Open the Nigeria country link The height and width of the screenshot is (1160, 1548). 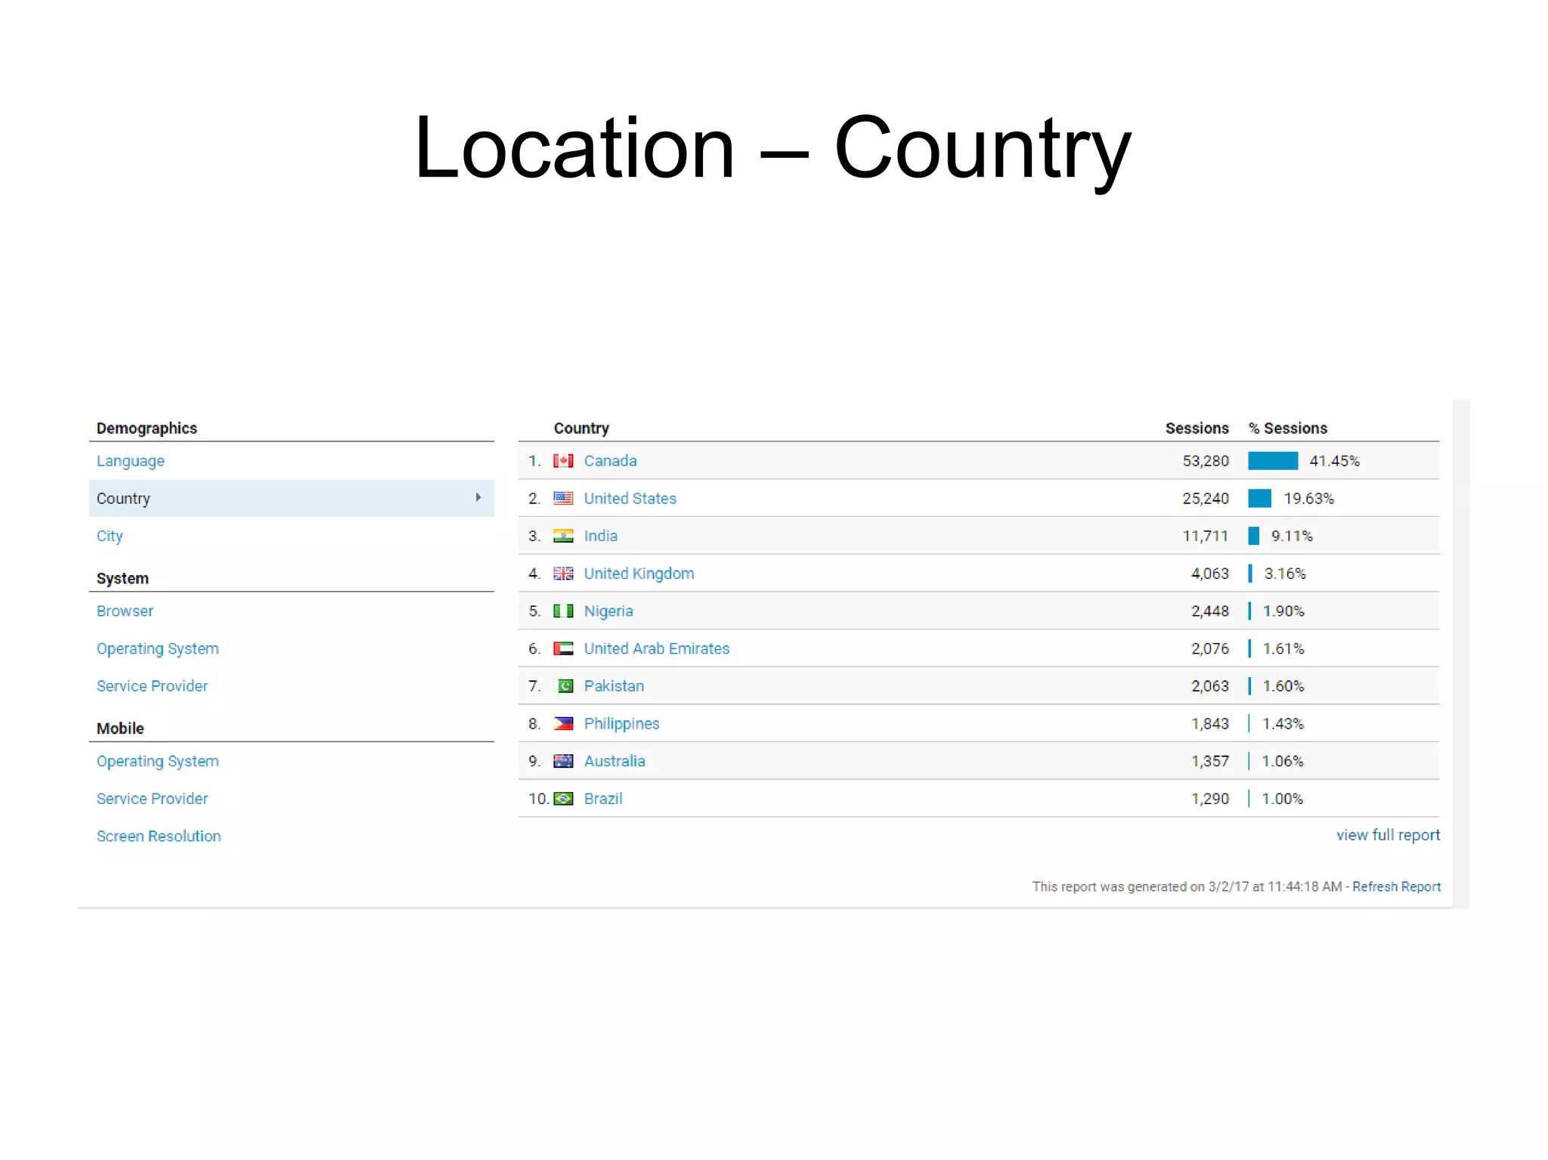(x=608, y=611)
